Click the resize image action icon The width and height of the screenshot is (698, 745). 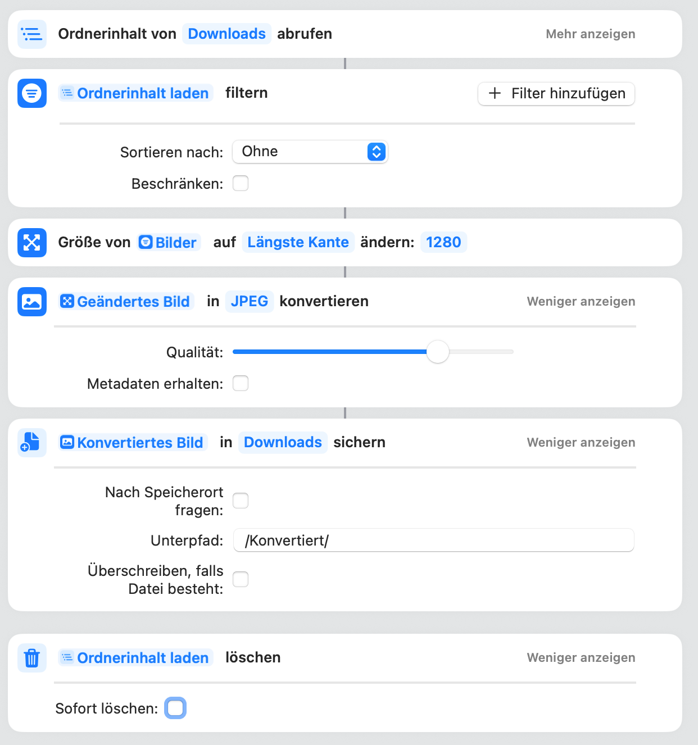[32, 243]
